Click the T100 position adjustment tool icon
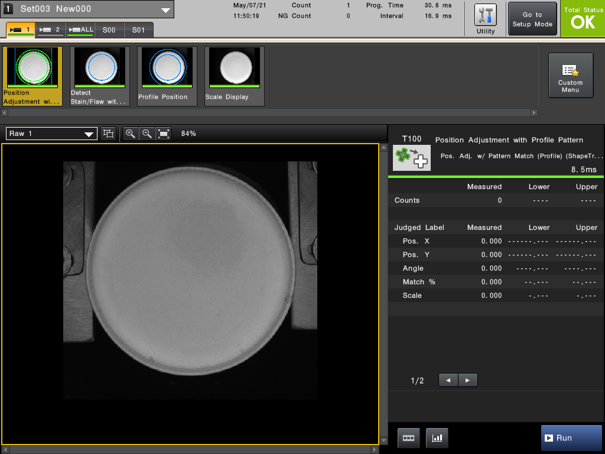The height and width of the screenshot is (454, 605). [412, 158]
